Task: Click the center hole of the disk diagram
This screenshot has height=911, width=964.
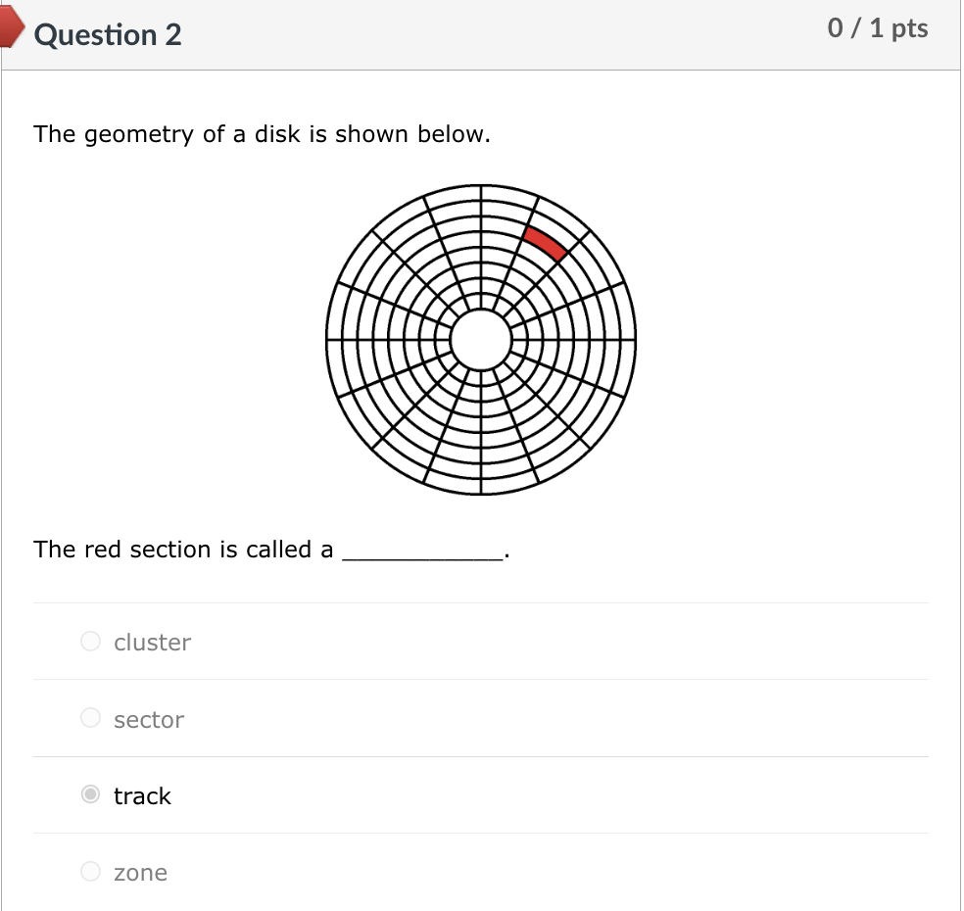Action: tap(480, 338)
